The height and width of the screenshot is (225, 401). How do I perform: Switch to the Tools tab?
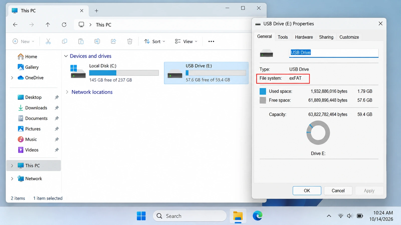(x=283, y=37)
